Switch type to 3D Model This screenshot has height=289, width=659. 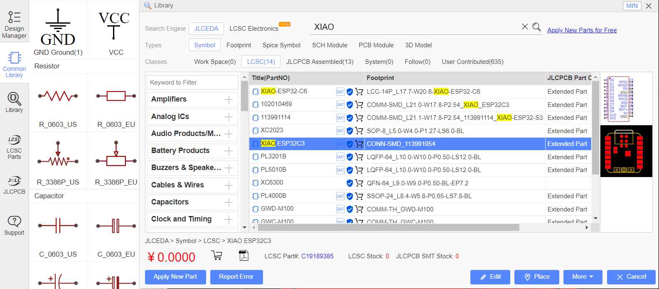click(418, 45)
